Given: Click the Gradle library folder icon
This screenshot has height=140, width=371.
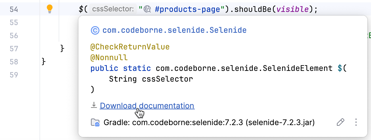Looking at the screenshot, I should pos(95,122).
